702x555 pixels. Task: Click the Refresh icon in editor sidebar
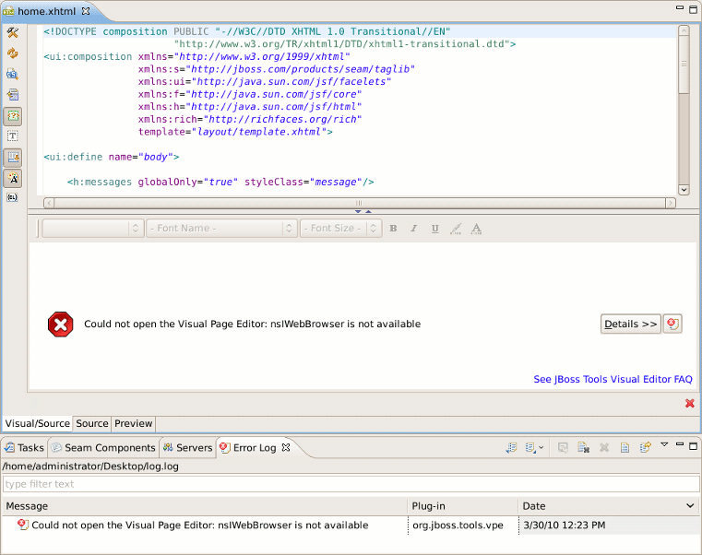coord(13,53)
